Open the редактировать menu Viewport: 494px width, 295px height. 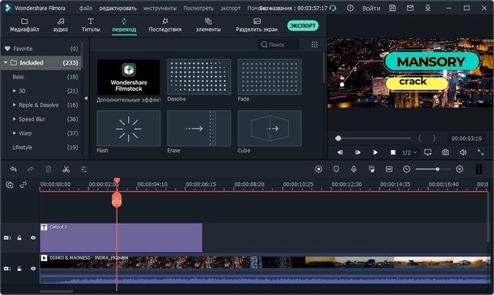[x=118, y=8]
